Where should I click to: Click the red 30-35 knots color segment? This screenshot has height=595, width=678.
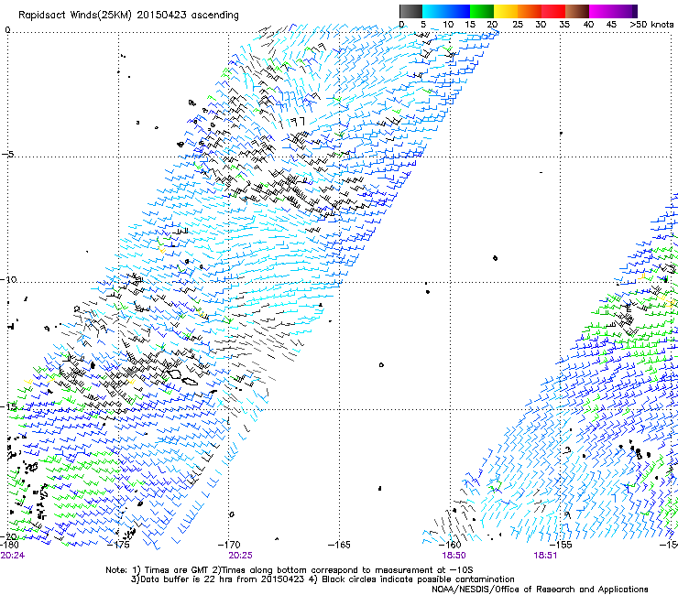[553, 11]
